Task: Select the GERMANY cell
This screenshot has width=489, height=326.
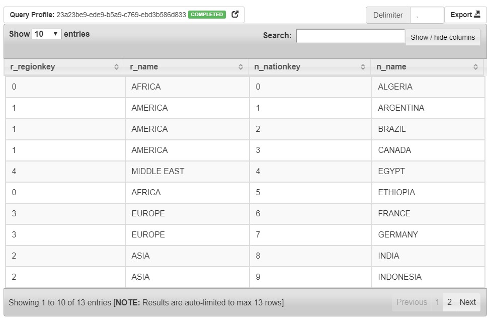Action: click(x=428, y=234)
